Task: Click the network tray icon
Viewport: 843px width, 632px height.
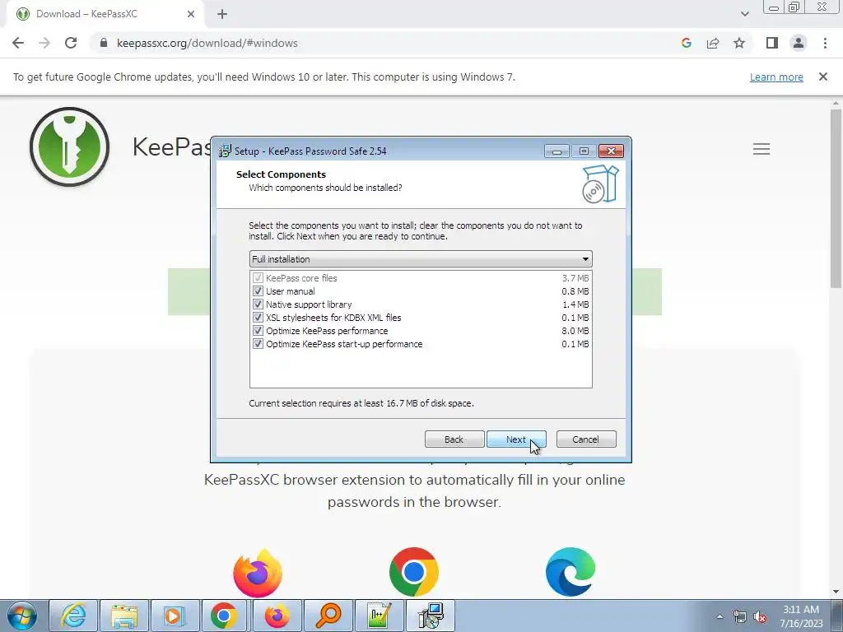Action: pyautogui.click(x=740, y=616)
